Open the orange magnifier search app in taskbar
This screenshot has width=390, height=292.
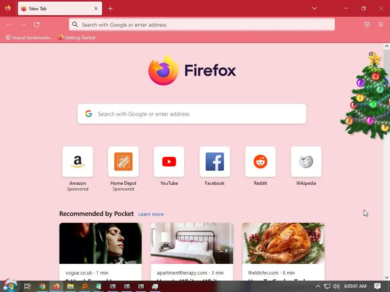[85, 286]
